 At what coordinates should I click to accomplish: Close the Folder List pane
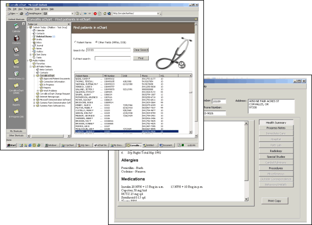click(x=69, y=24)
